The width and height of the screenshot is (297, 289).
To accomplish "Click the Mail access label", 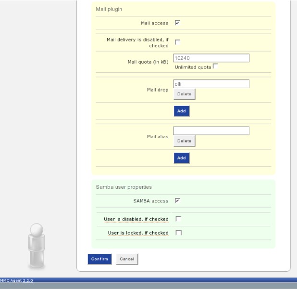I will (155, 23).
